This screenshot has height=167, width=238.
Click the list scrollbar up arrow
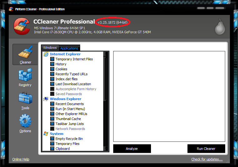(x=105, y=54)
